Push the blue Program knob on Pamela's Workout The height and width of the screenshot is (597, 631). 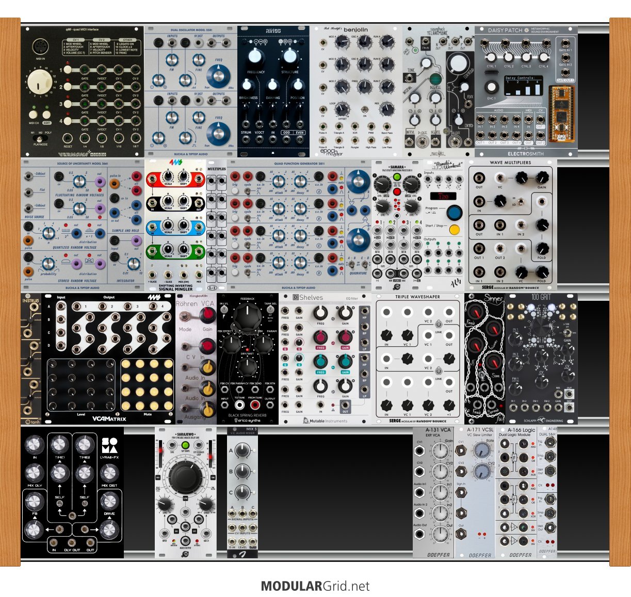pos(454,213)
